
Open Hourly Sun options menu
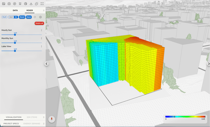point(41,30)
